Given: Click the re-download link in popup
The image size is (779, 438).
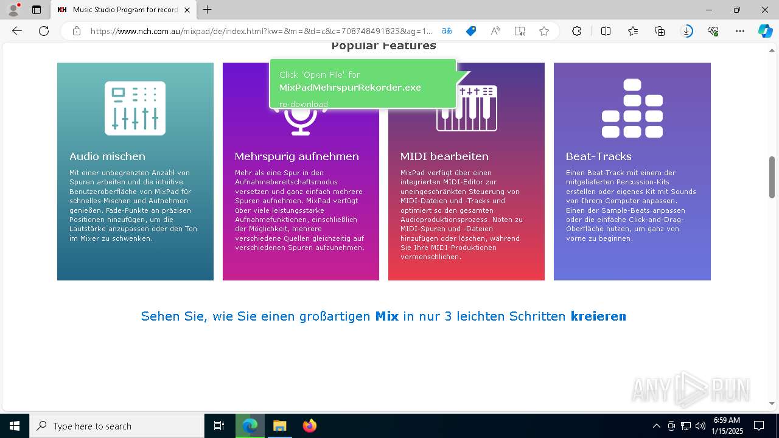Looking at the screenshot, I should [303, 104].
